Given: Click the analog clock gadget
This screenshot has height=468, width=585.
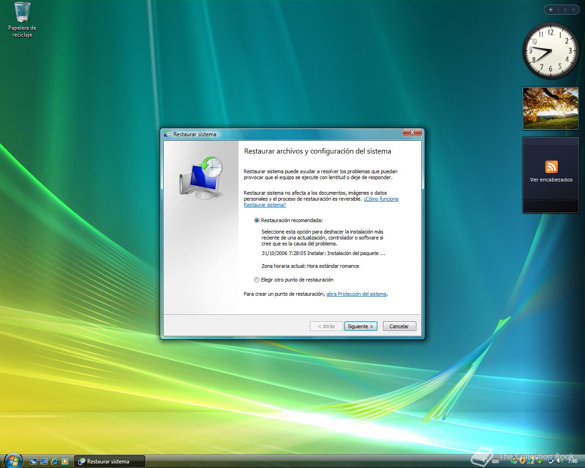Looking at the screenshot, I should [550, 51].
